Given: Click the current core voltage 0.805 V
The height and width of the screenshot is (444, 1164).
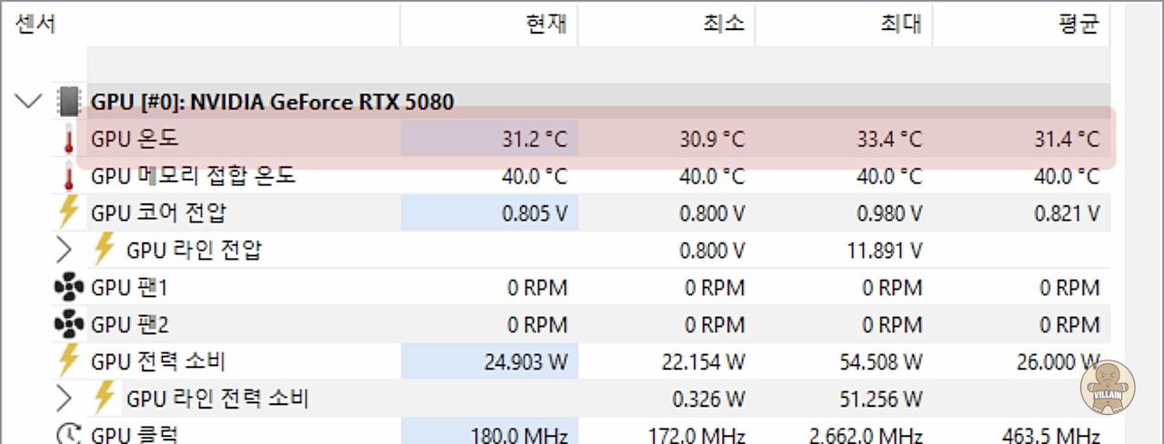Looking at the screenshot, I should coord(535,213).
